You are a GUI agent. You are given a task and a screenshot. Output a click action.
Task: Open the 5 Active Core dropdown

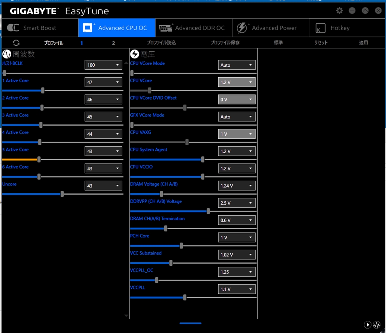103,151
